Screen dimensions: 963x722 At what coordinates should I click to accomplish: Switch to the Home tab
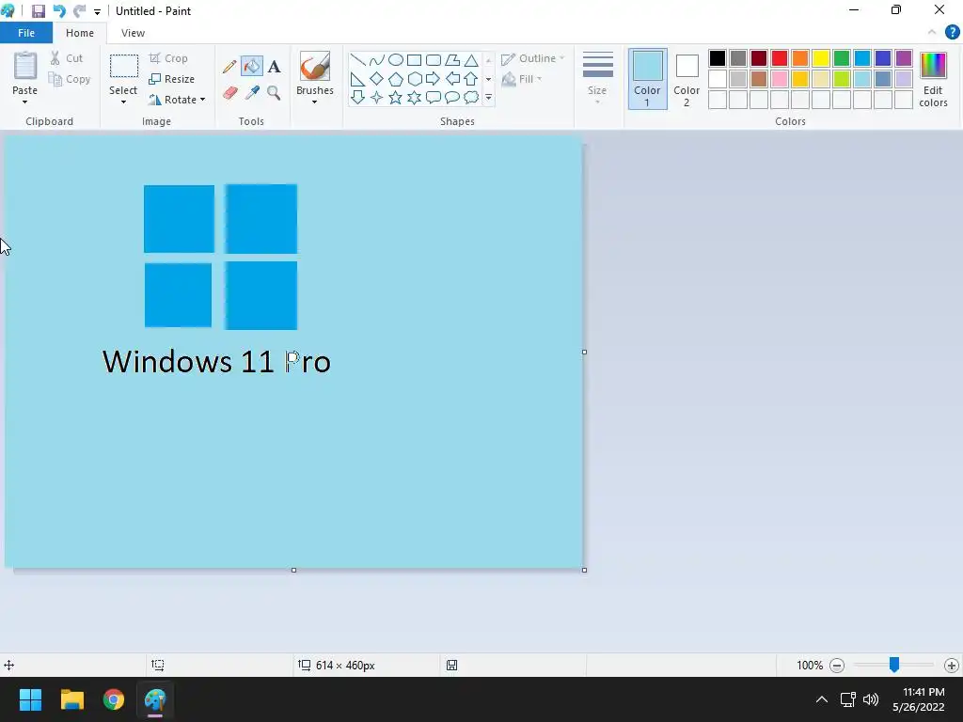point(80,33)
